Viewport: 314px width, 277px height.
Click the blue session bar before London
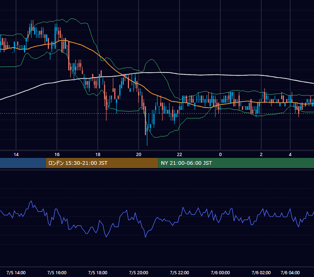pyautogui.click(x=23, y=163)
